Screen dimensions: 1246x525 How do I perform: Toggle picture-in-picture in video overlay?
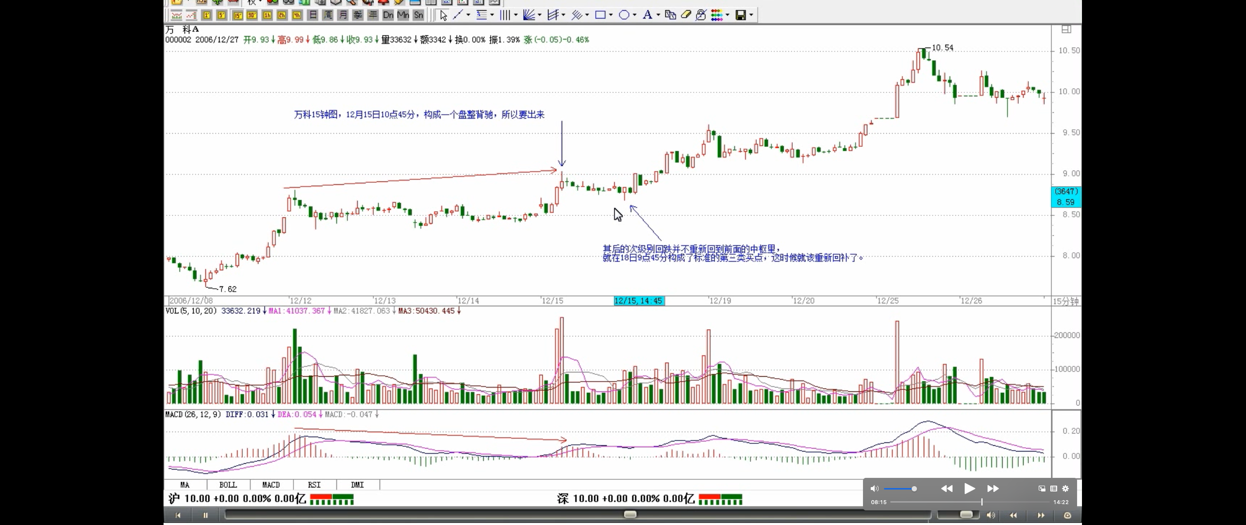point(1042,489)
